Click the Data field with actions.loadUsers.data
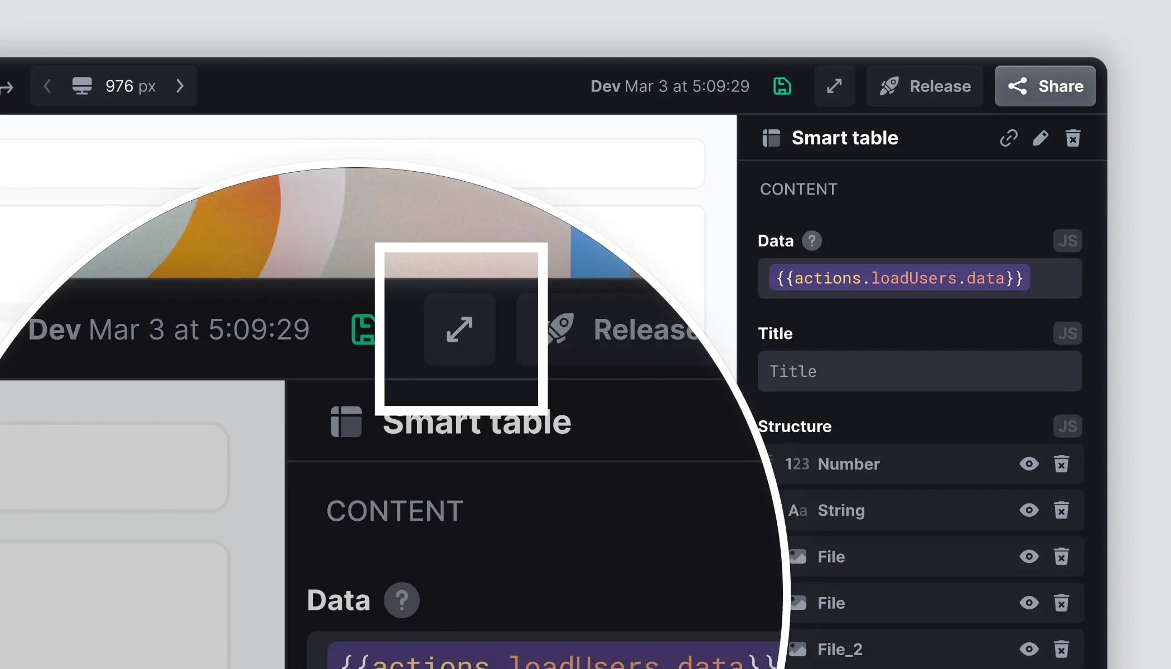Screen dimensions: 1171x669 pyautogui.click(x=920, y=278)
